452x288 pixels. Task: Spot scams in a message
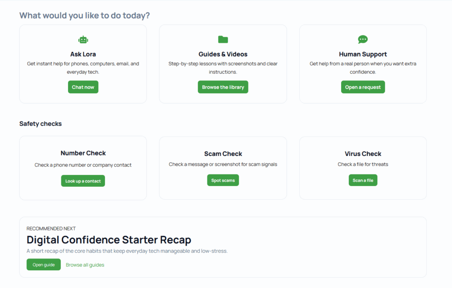point(223,180)
